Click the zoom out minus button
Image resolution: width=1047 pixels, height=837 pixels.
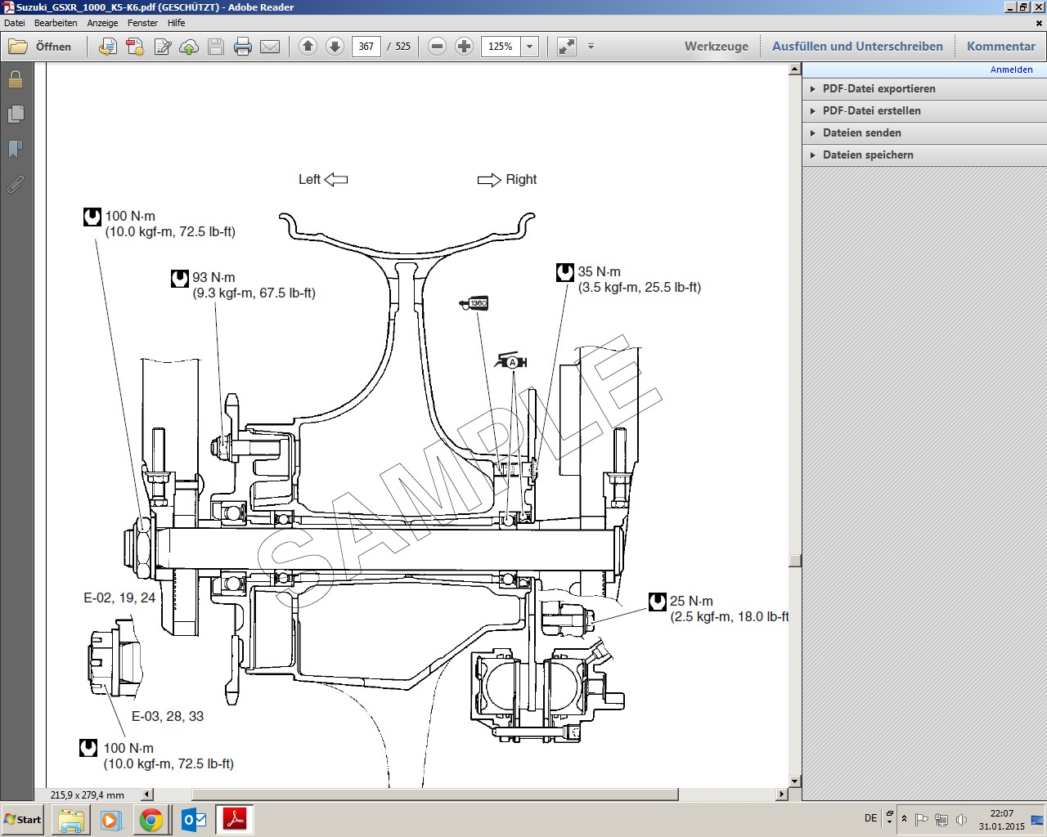point(437,47)
